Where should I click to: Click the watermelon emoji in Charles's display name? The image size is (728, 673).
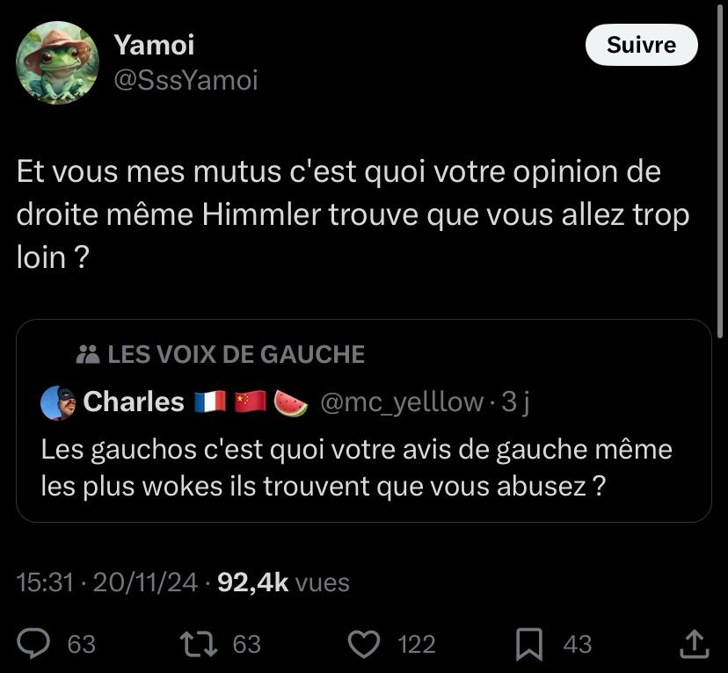(291, 402)
